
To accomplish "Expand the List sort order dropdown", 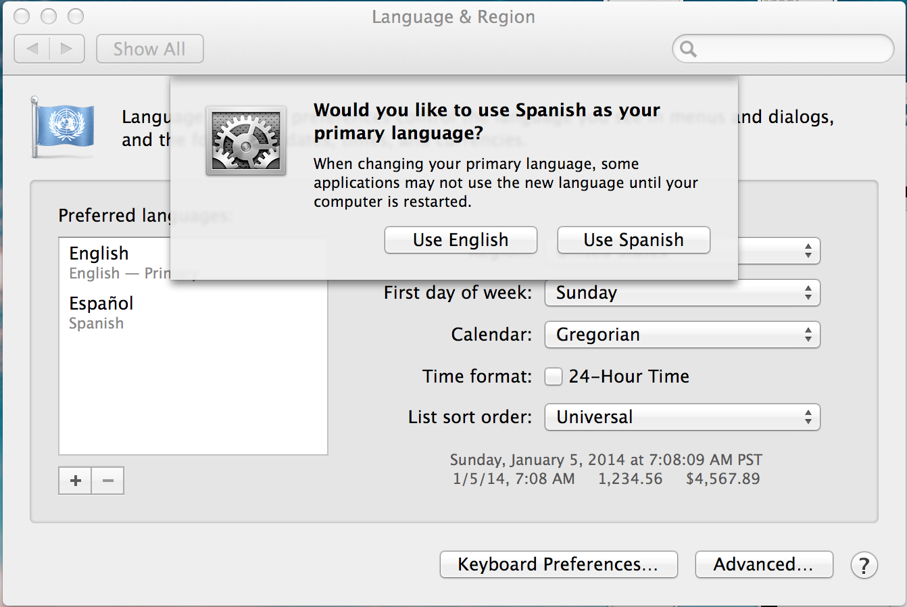I will tap(682, 417).
